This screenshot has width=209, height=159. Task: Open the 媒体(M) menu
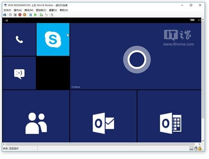click(x=29, y=10)
